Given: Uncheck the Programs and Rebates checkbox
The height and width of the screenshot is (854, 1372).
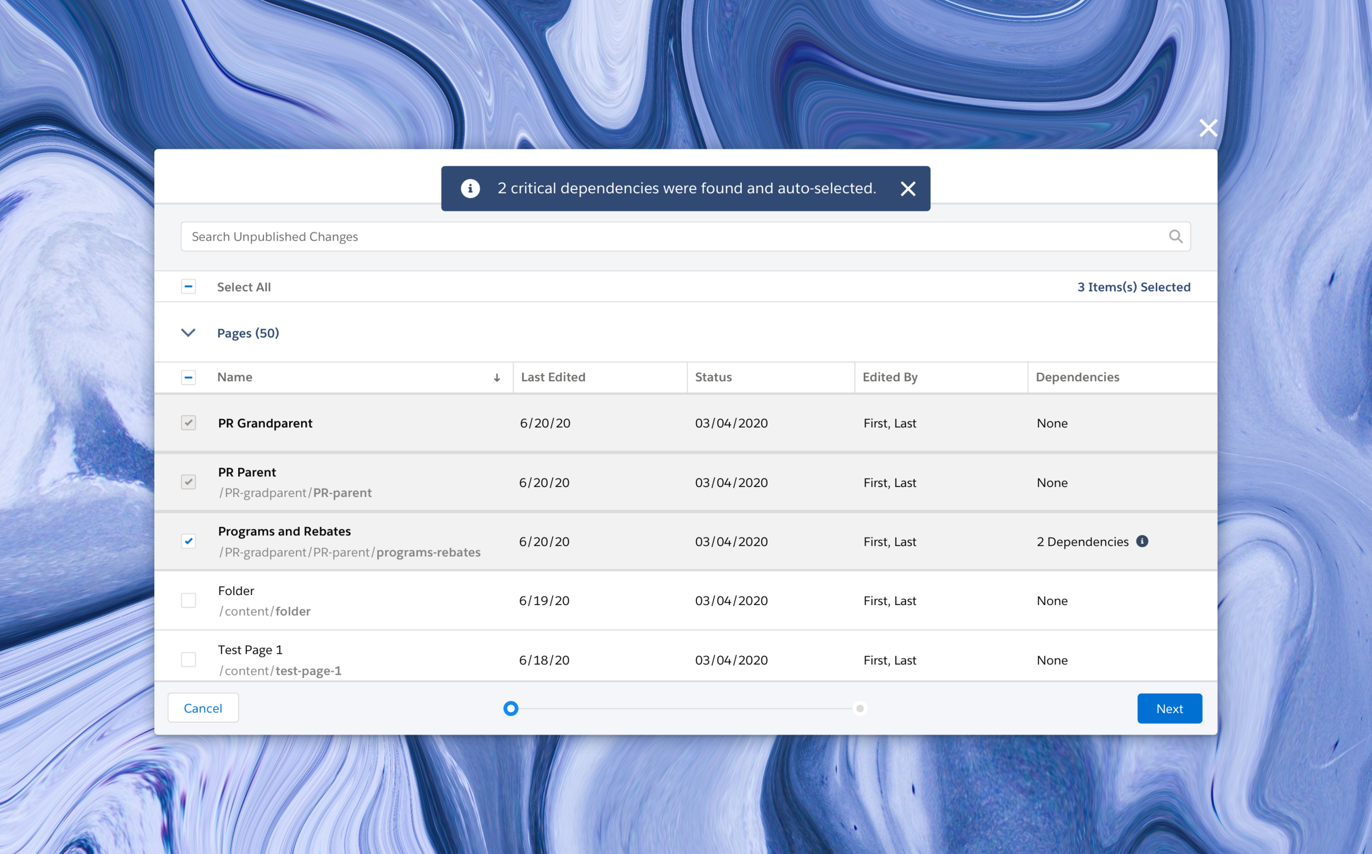Looking at the screenshot, I should point(188,541).
